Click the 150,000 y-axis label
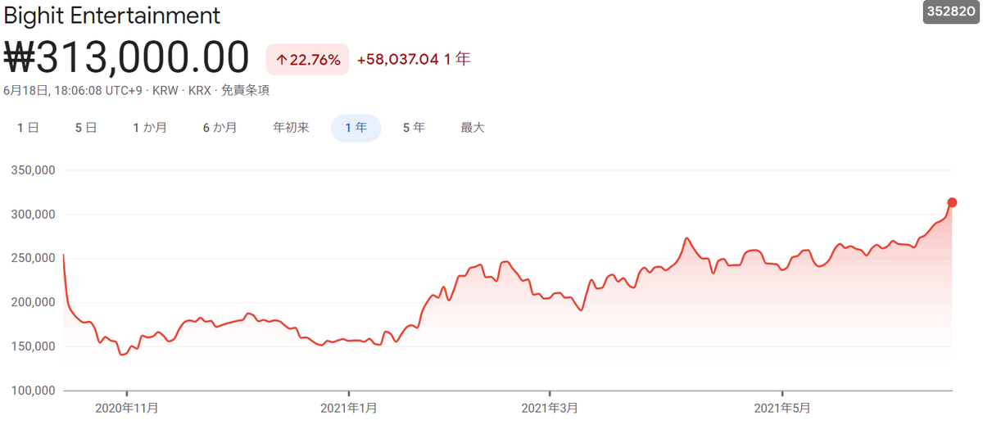This screenshot has height=425, width=983. [33, 346]
